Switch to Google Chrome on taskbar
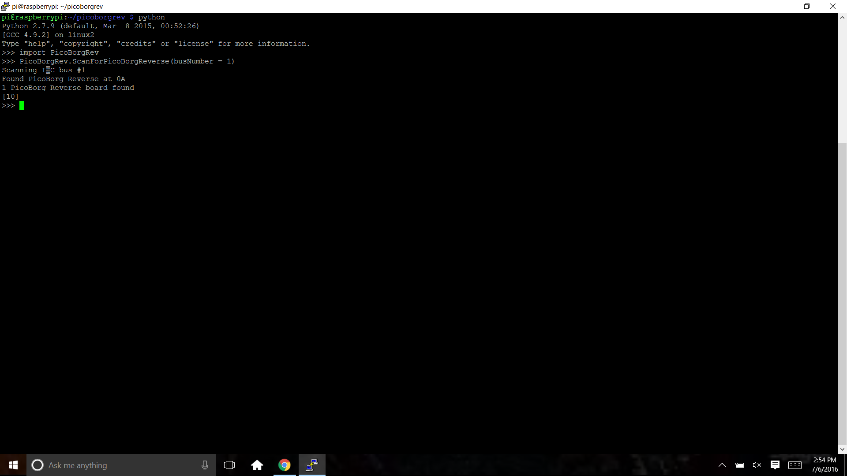Viewport: 847px width, 476px height. coord(285,465)
